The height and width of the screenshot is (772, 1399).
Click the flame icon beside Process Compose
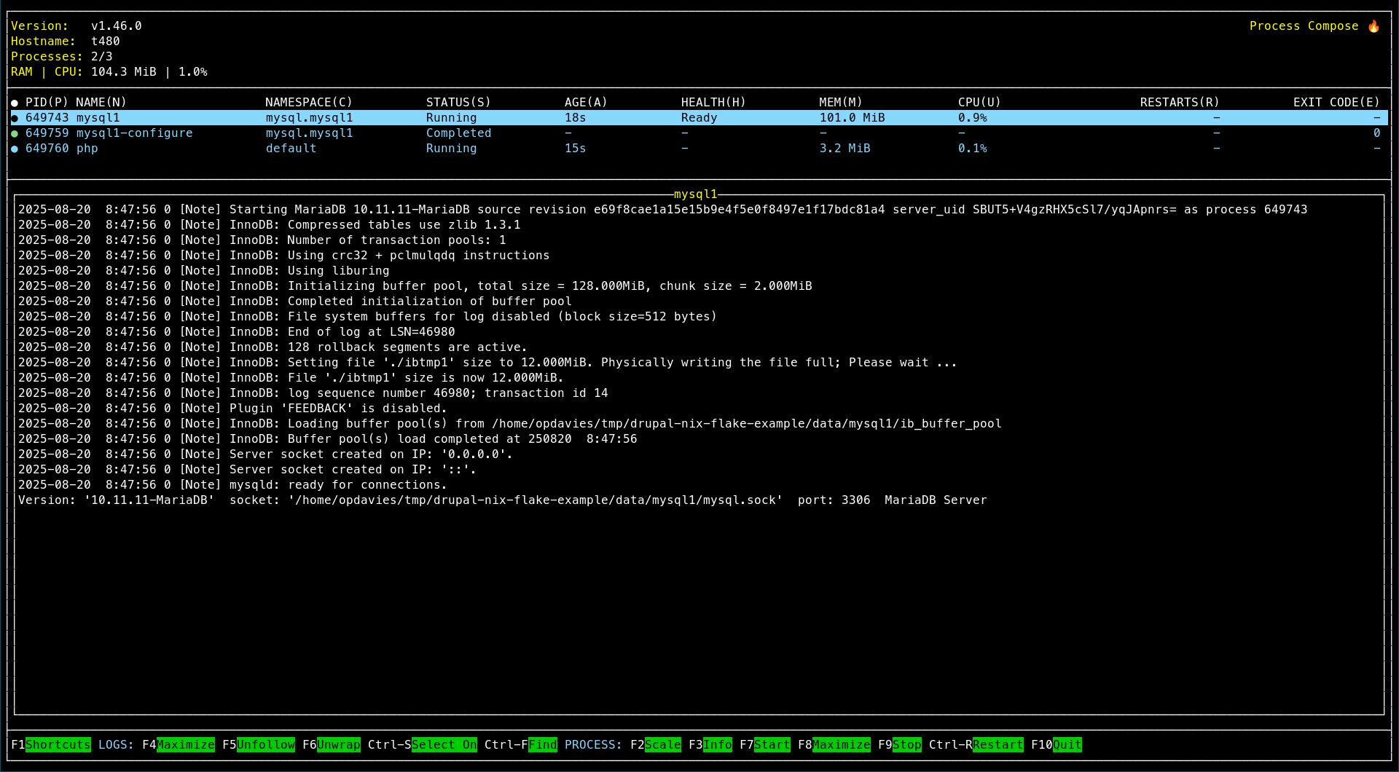point(1373,26)
